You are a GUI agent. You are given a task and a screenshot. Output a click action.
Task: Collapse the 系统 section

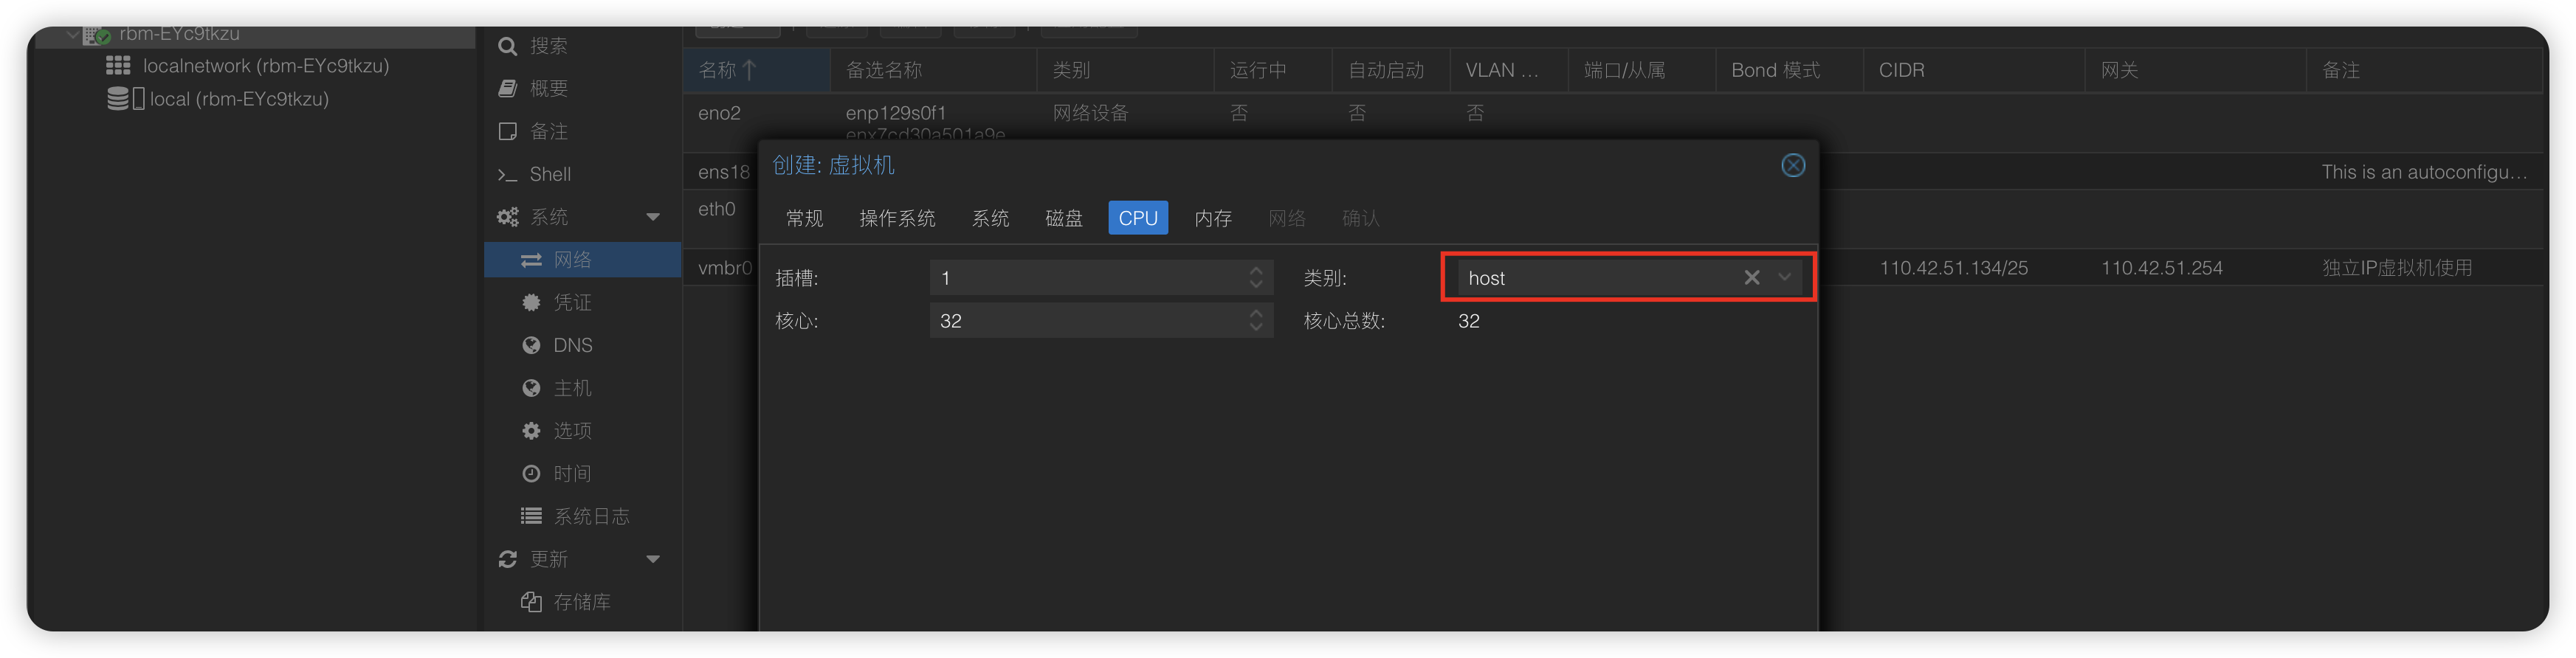pyautogui.click(x=653, y=217)
